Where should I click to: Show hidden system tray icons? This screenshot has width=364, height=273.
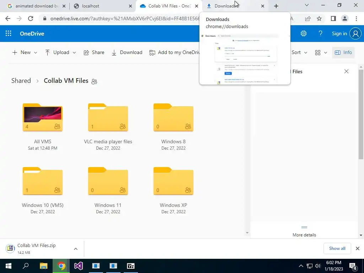coord(301,266)
